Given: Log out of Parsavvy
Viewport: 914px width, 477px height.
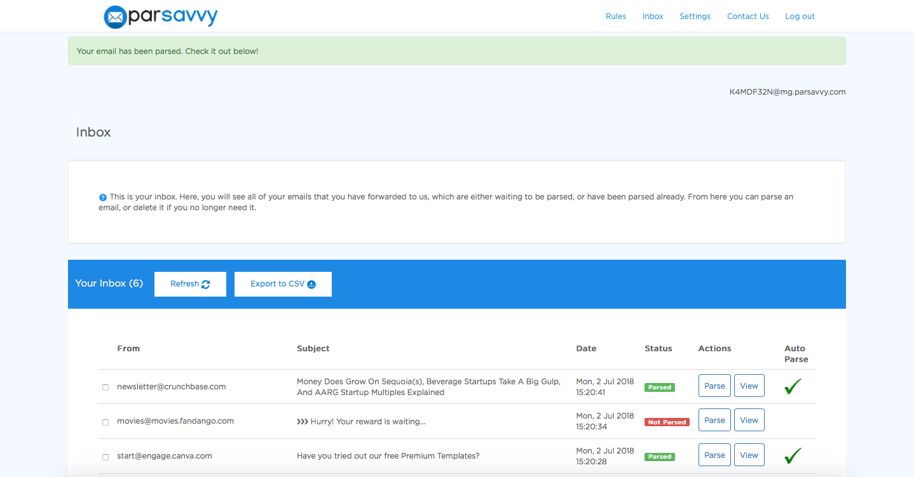Looking at the screenshot, I should pos(800,17).
